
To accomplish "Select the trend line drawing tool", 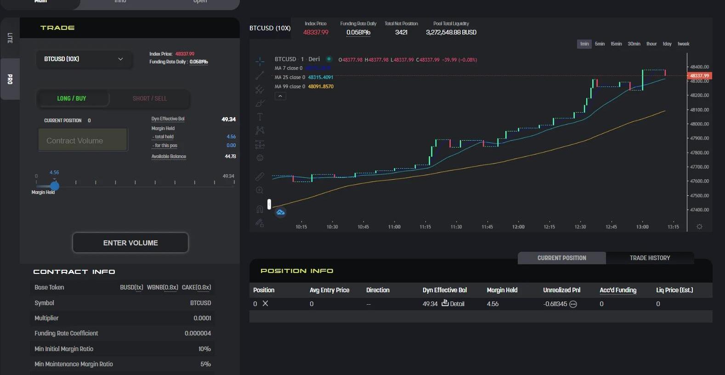I will tap(260, 75).
